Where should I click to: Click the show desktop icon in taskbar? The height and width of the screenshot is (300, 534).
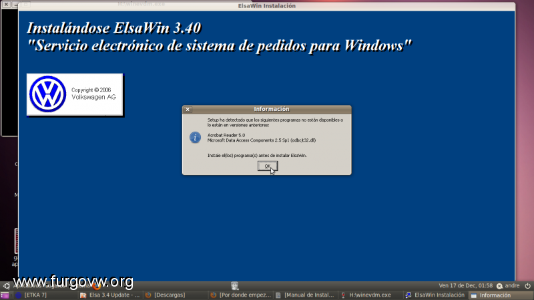point(5,295)
